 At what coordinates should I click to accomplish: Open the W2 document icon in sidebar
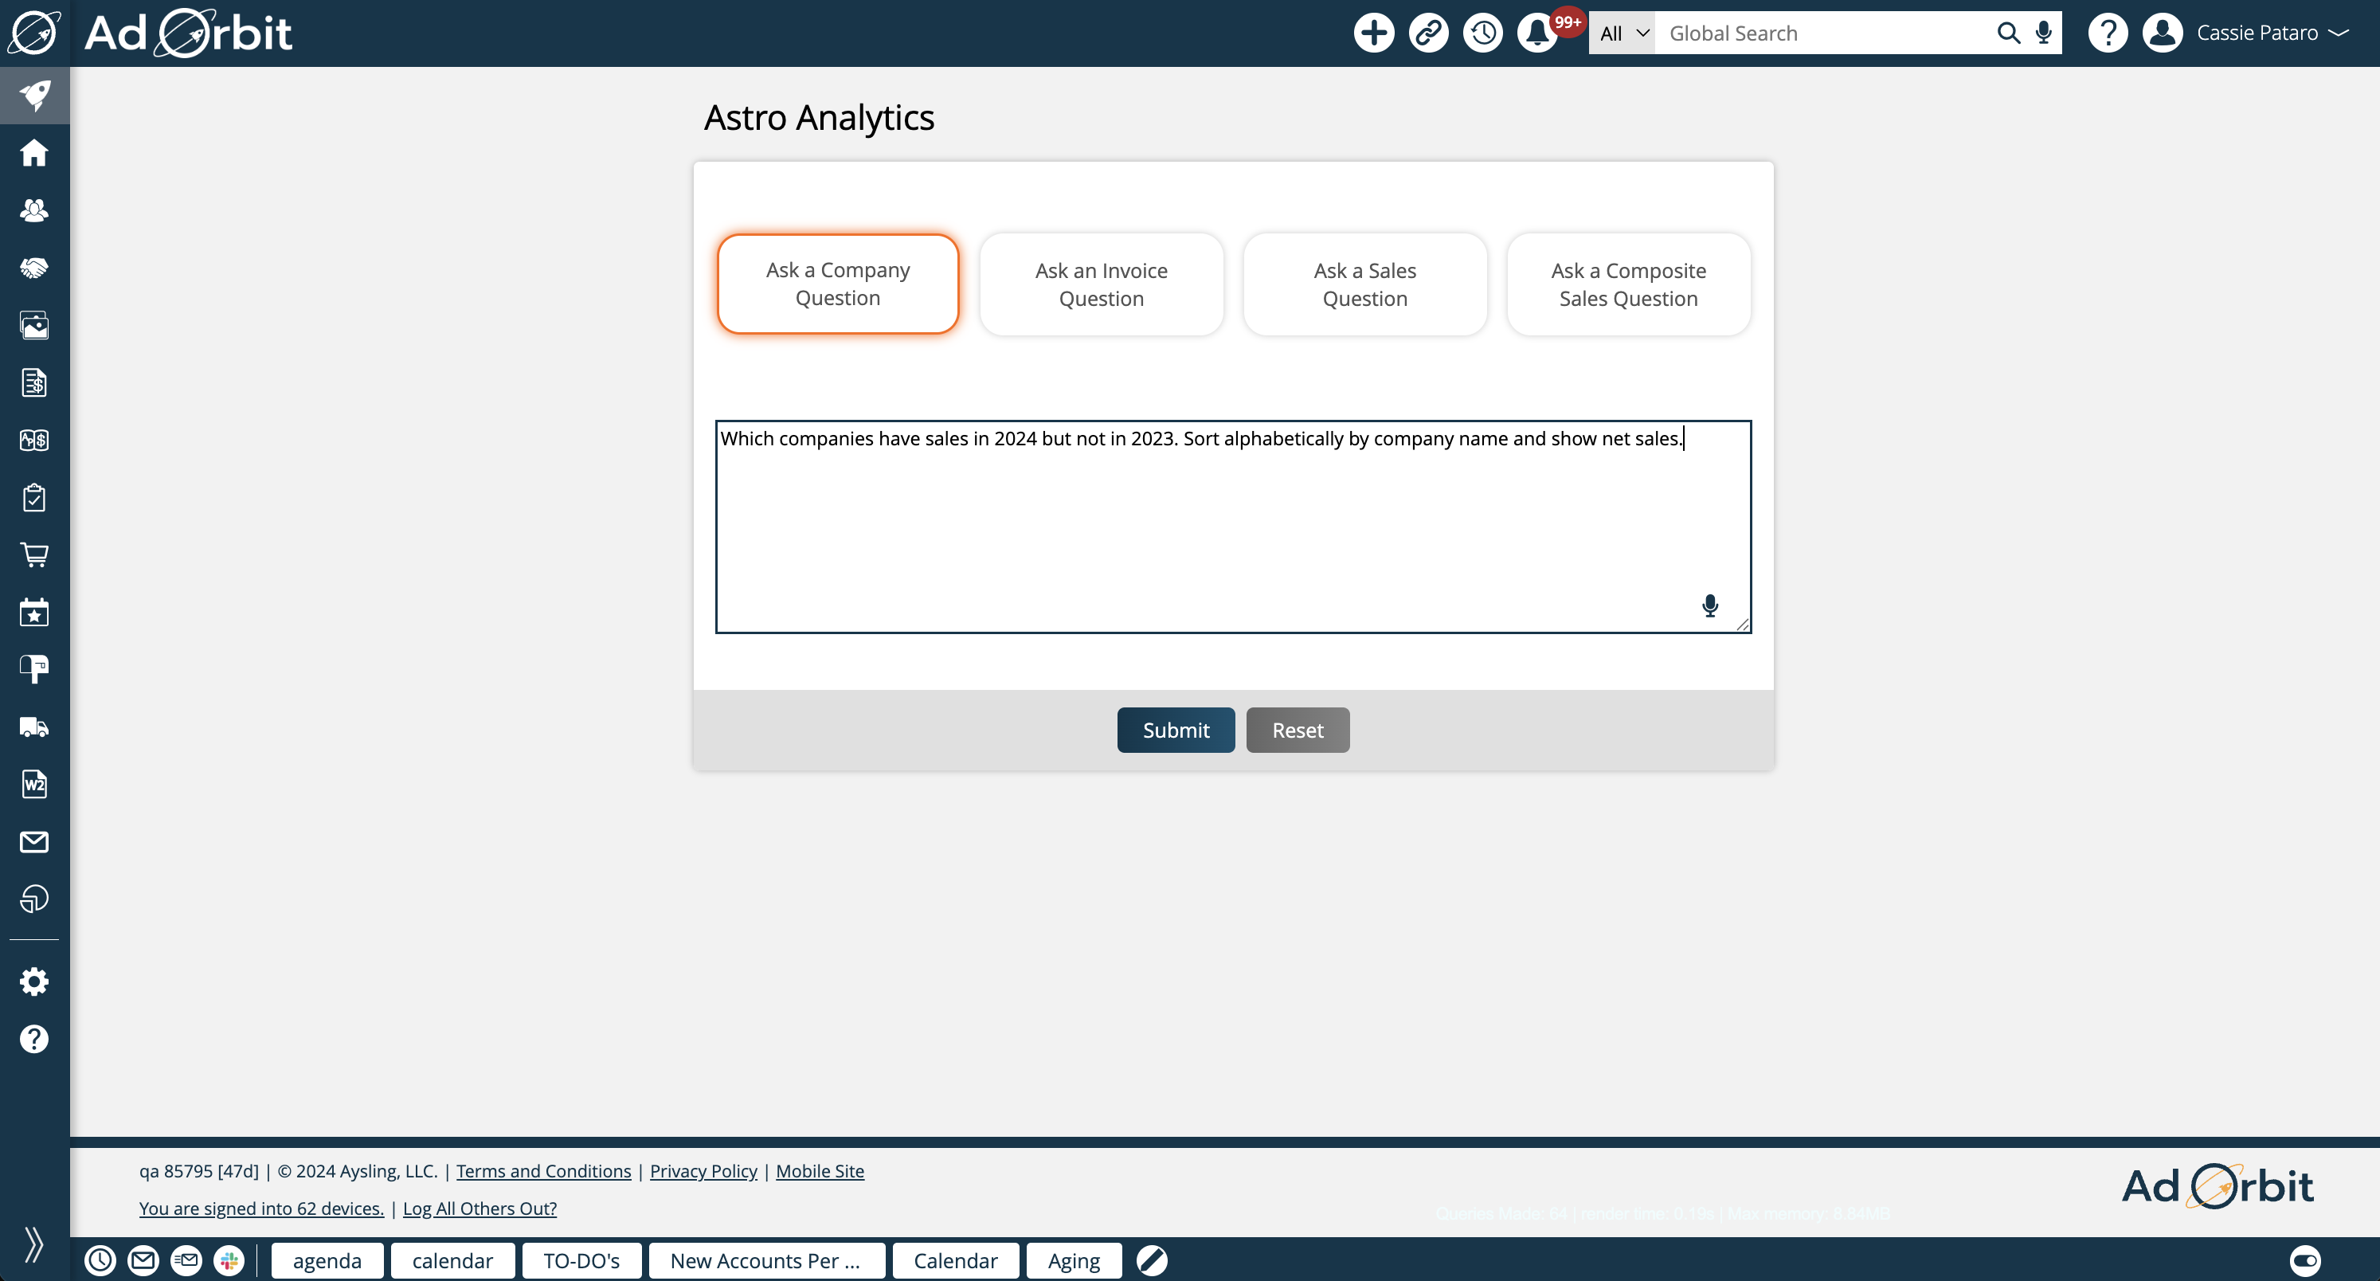pyautogui.click(x=34, y=784)
